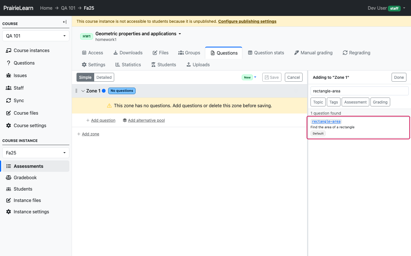Click the No questions badge
411x256 pixels.
tap(122, 91)
